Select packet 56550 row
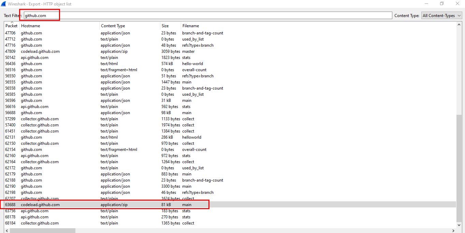The image size is (465, 233). 230,76
